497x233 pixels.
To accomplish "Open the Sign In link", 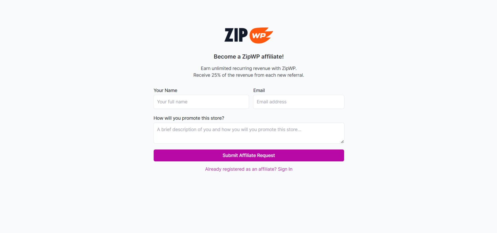I will point(285,169).
